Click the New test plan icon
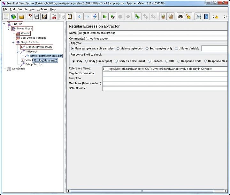 pos(6,16)
